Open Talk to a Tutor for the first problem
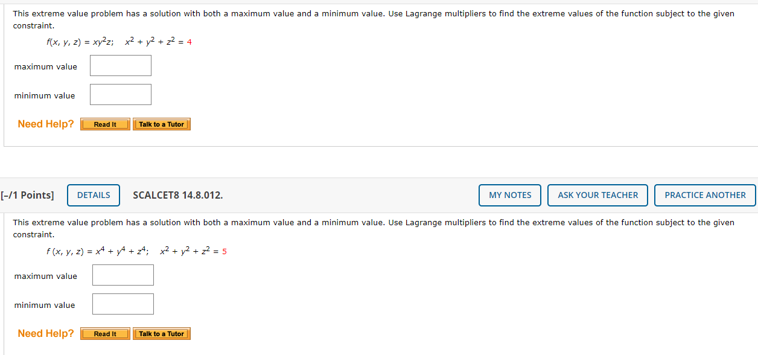 point(161,124)
